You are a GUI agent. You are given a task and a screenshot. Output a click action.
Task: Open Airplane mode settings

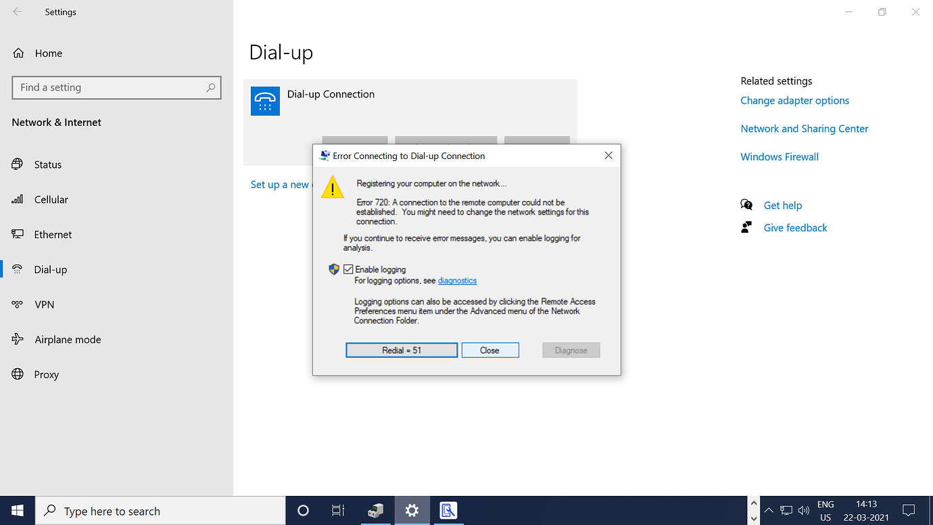click(68, 339)
